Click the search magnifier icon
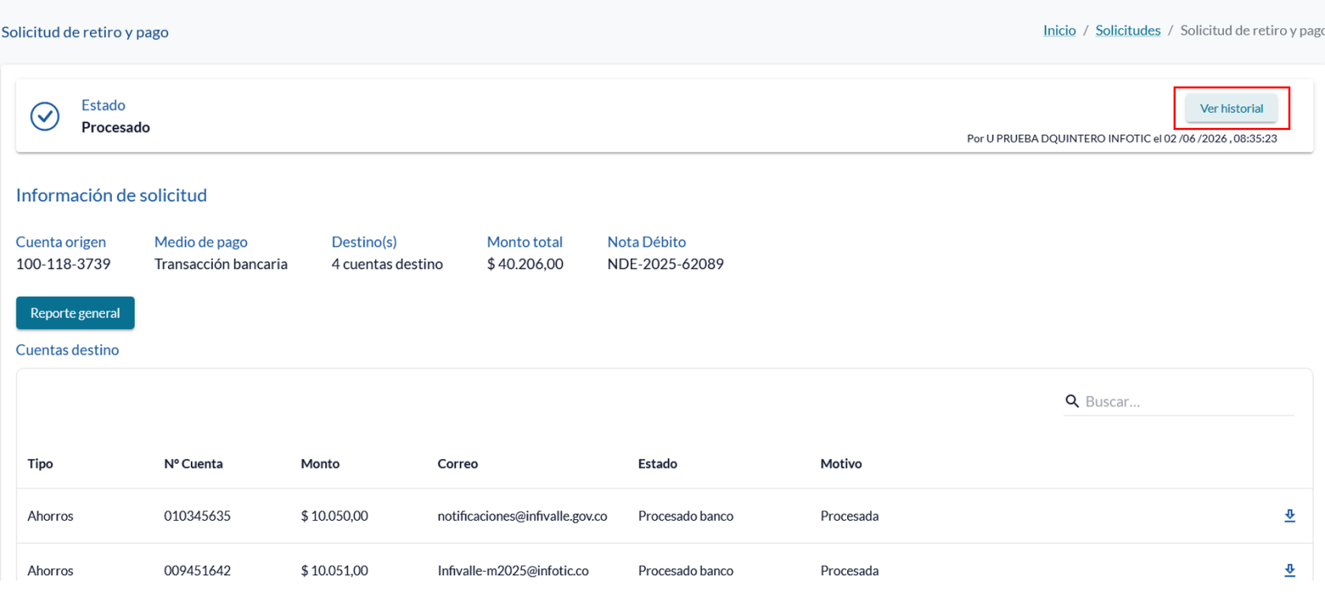 click(x=1072, y=402)
